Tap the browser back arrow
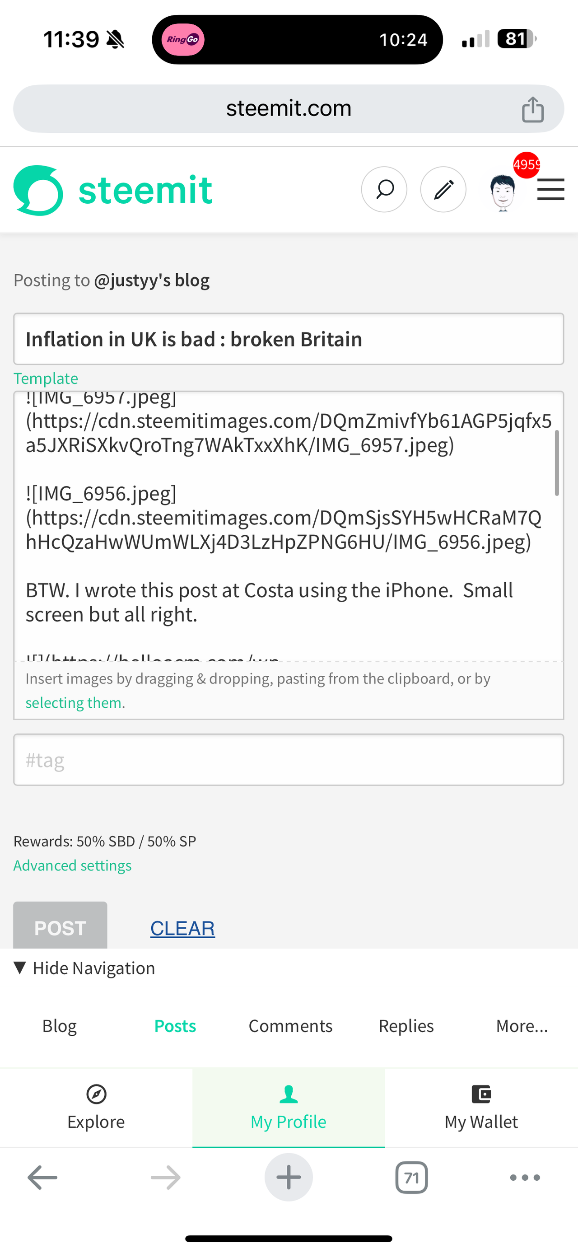This screenshot has width=578, height=1253. click(42, 1178)
